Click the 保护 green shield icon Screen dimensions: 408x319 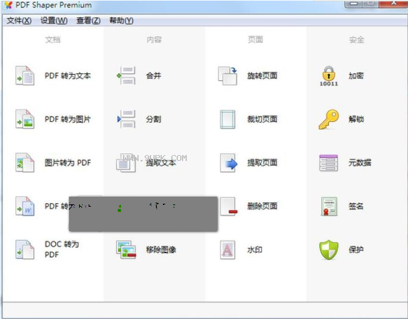tap(329, 250)
